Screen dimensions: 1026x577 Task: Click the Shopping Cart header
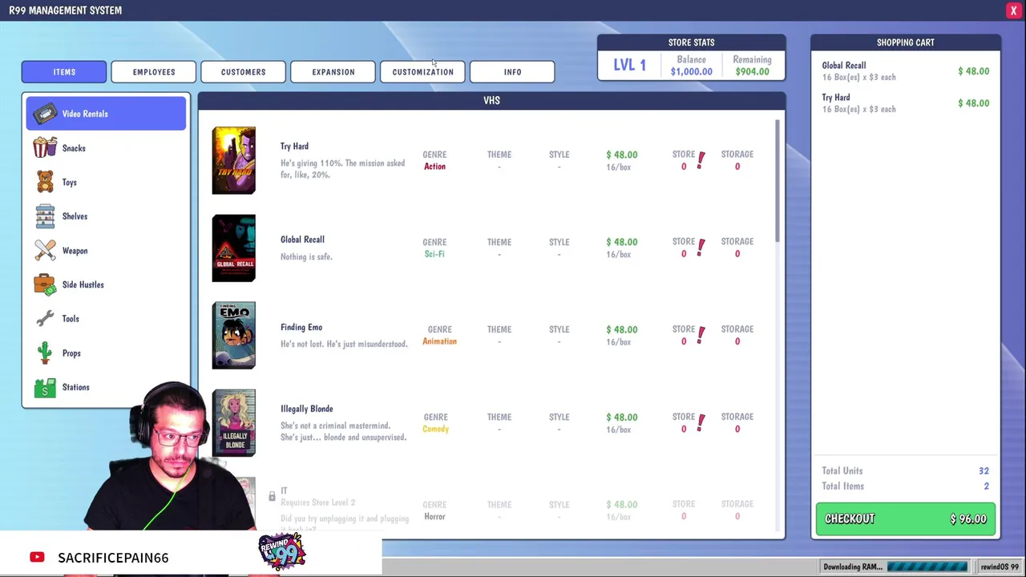[x=906, y=42]
